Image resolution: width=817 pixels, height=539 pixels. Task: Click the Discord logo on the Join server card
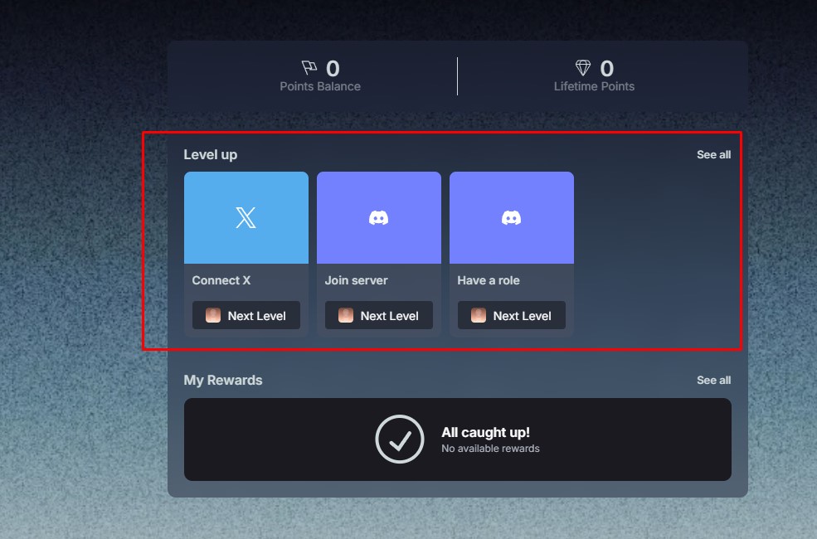(378, 218)
